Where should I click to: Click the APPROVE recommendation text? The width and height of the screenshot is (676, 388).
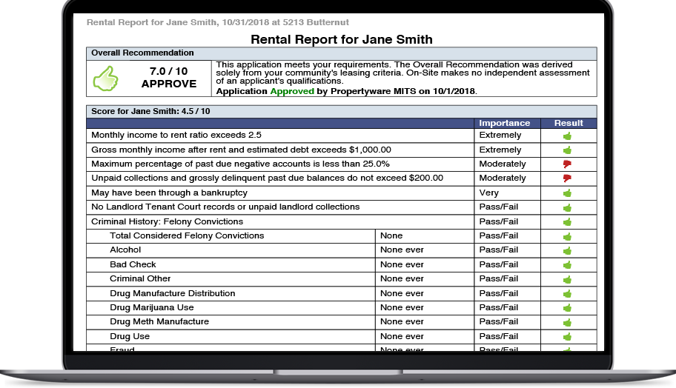[168, 84]
